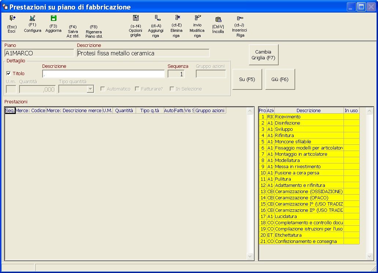
Task: Click the Piano field A1MARCO
Action: pyautogui.click(x=39, y=53)
